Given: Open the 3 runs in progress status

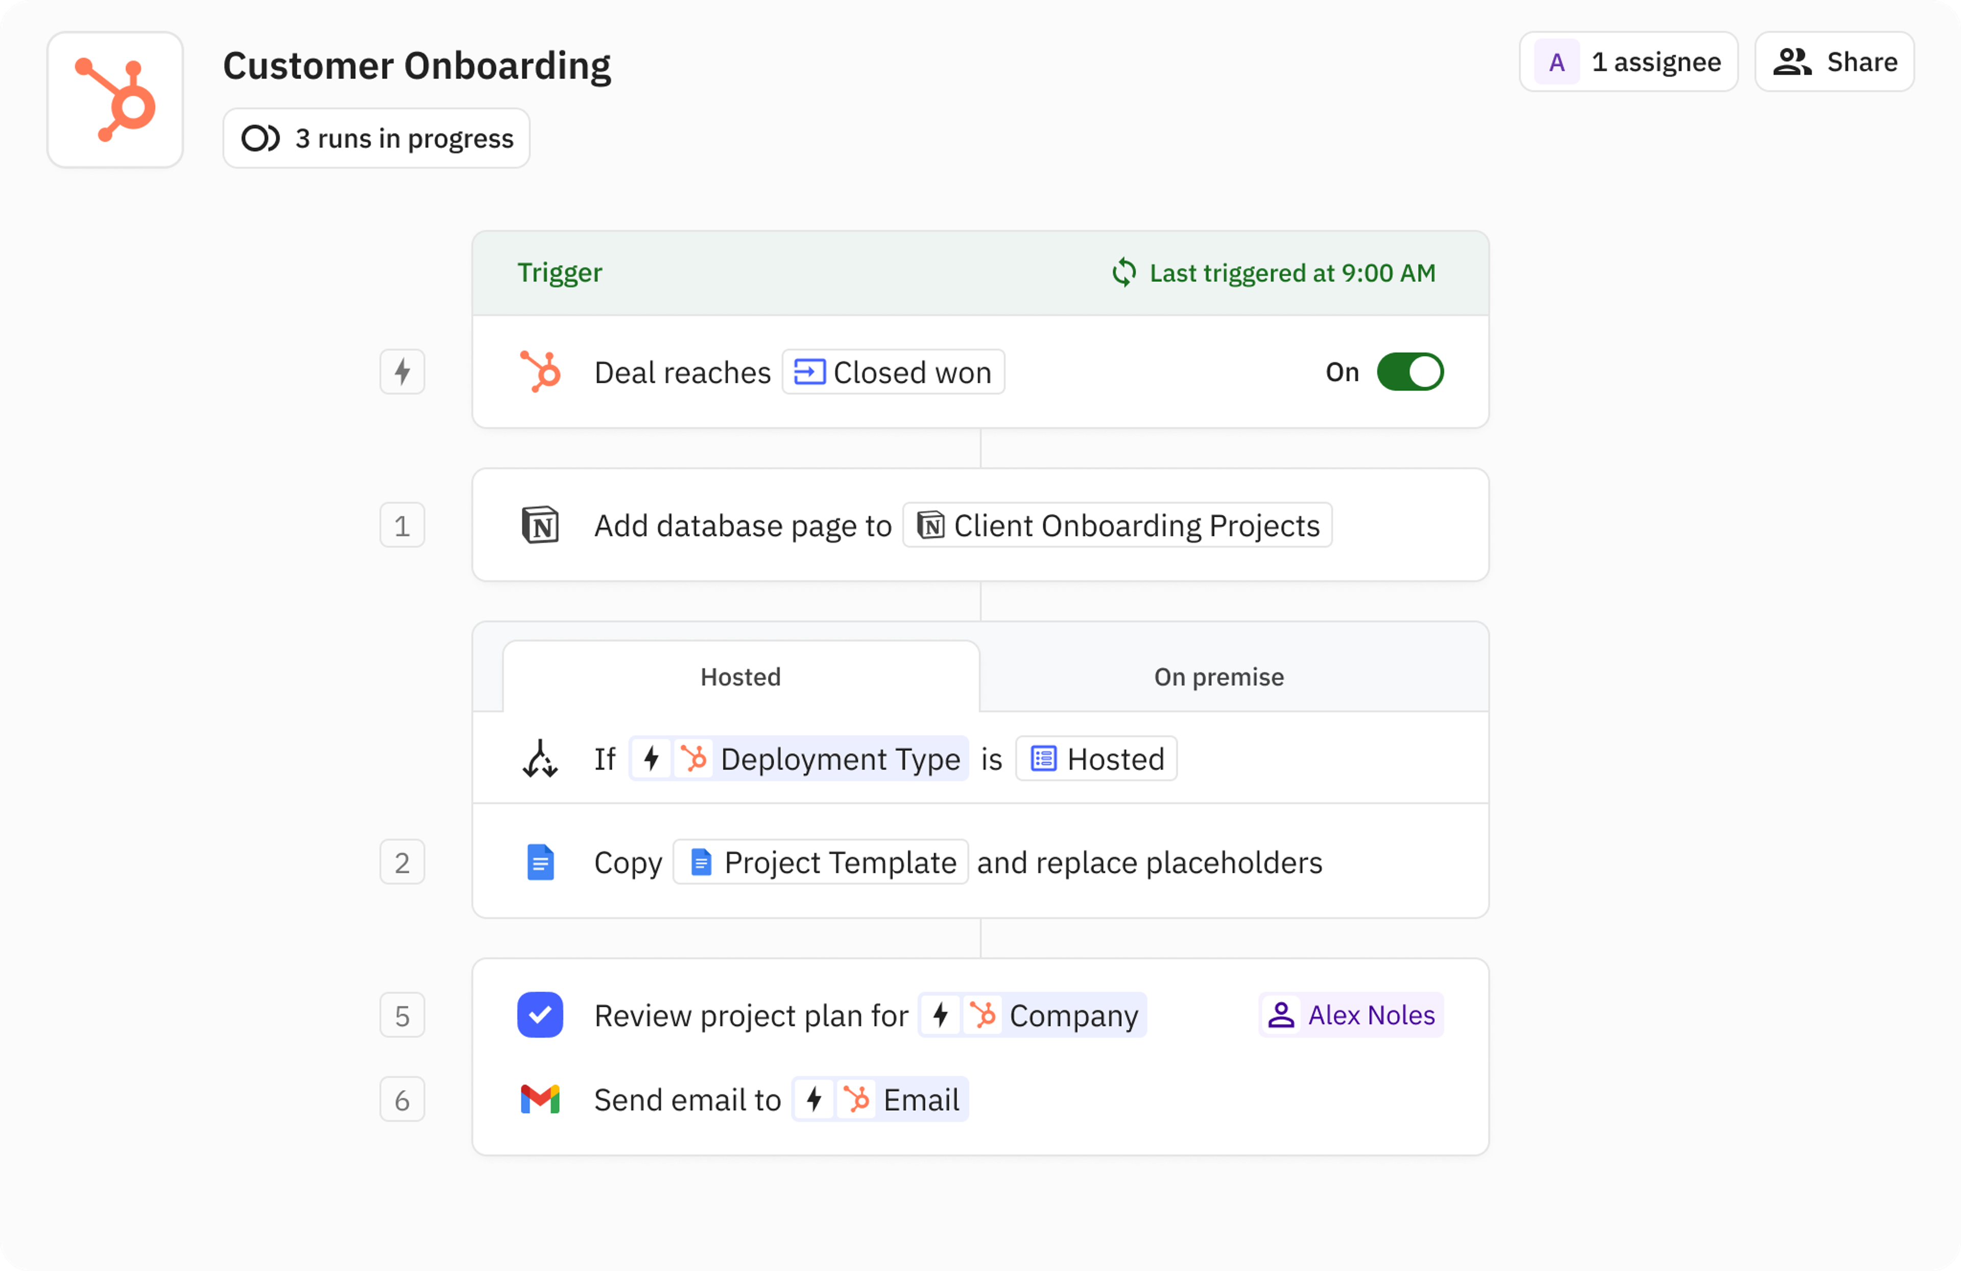Looking at the screenshot, I should coord(376,138).
